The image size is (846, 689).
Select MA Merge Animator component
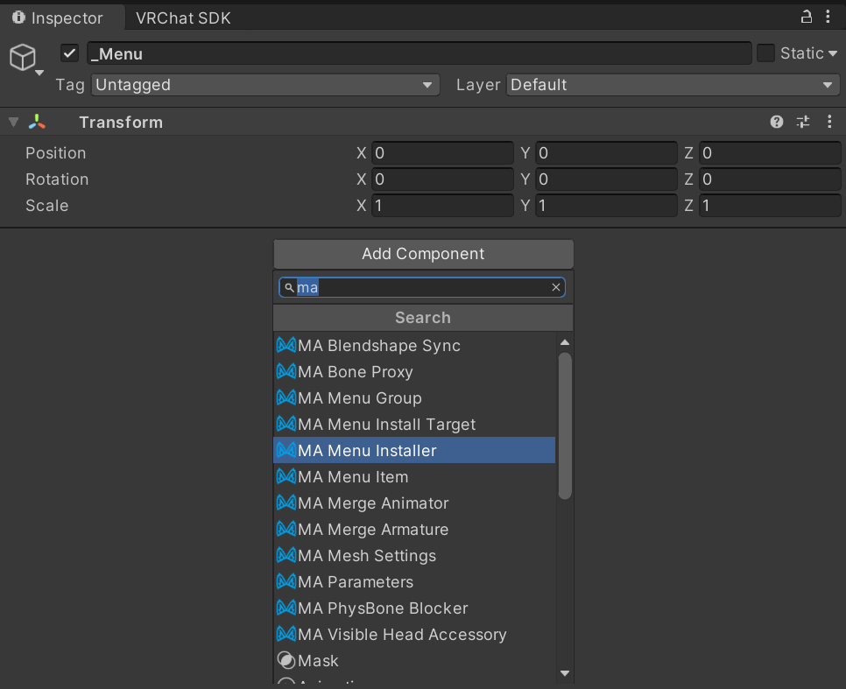[x=414, y=503]
